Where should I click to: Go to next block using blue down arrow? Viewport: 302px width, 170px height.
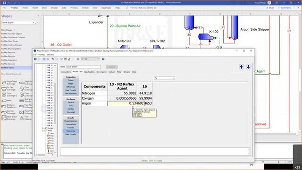pyautogui.click(x=248, y=67)
